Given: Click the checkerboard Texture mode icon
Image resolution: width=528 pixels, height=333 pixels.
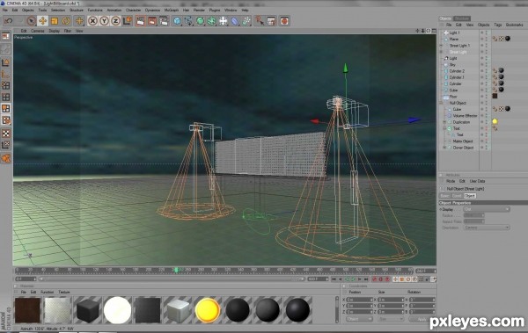Looking at the screenshot, I should (x=6, y=134).
